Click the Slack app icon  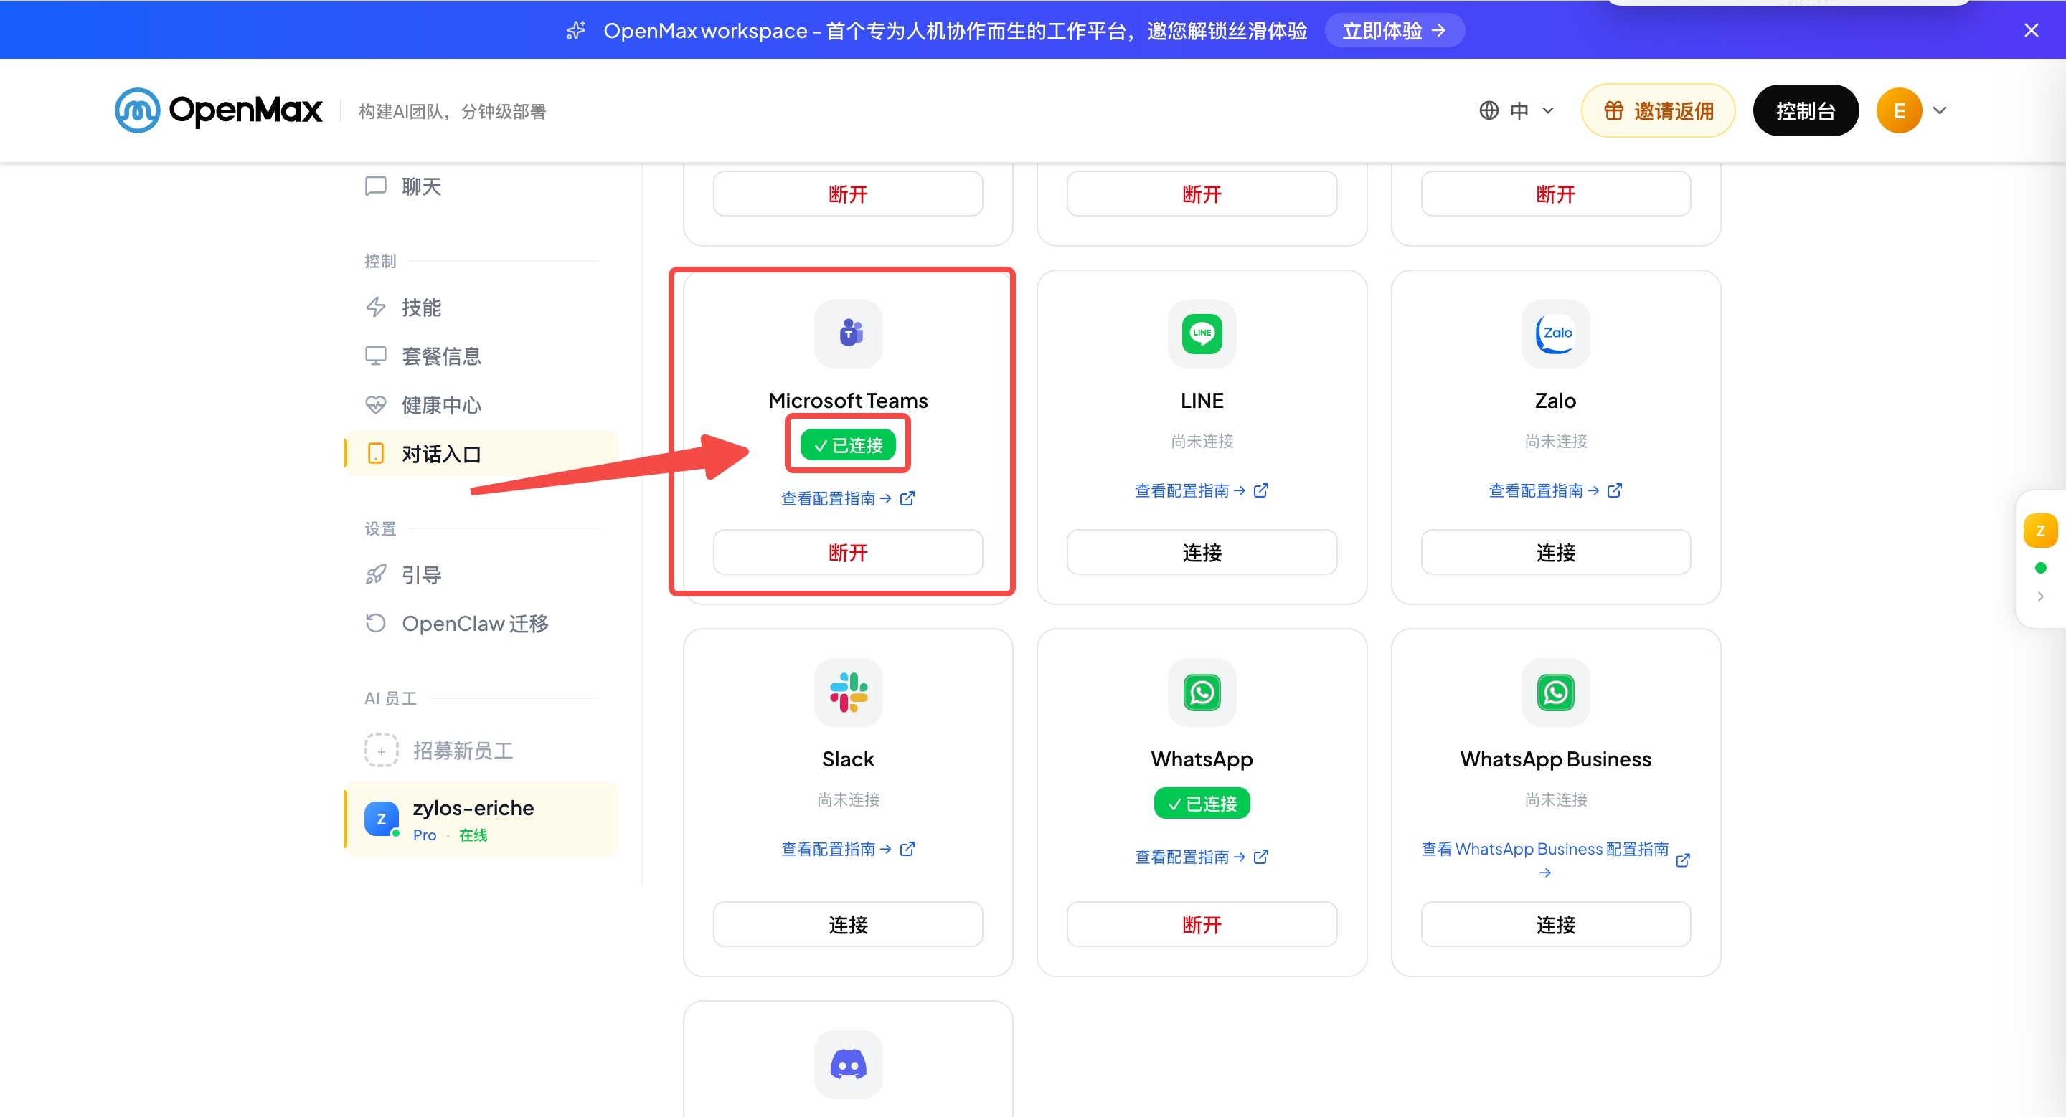[849, 693]
